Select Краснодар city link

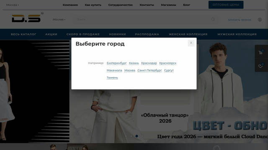[x=149, y=63]
